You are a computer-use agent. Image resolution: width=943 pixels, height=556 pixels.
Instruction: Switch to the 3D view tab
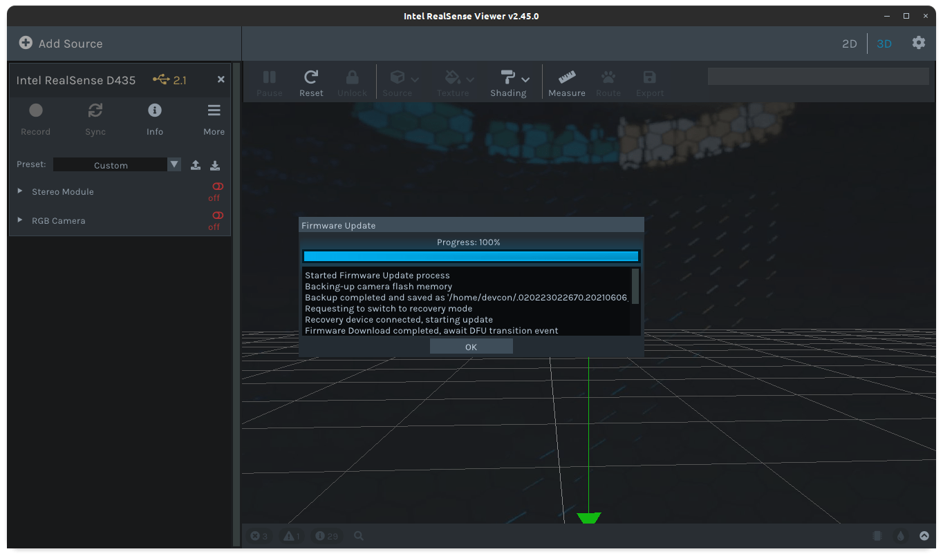click(884, 44)
